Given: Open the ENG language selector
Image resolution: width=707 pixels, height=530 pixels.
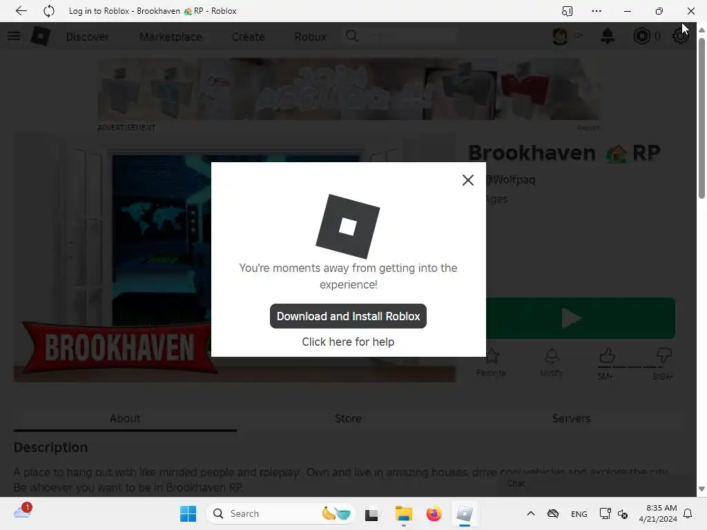Looking at the screenshot, I should (x=579, y=513).
